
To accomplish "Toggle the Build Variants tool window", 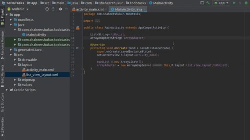I will [2, 76].
